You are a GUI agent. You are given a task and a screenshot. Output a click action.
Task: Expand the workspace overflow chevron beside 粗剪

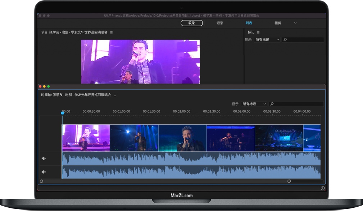point(295,23)
